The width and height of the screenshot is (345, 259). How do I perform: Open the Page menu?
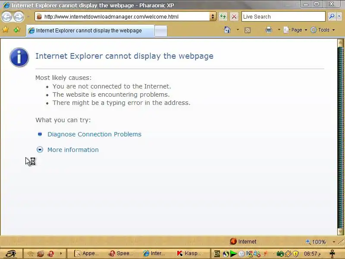click(295, 30)
